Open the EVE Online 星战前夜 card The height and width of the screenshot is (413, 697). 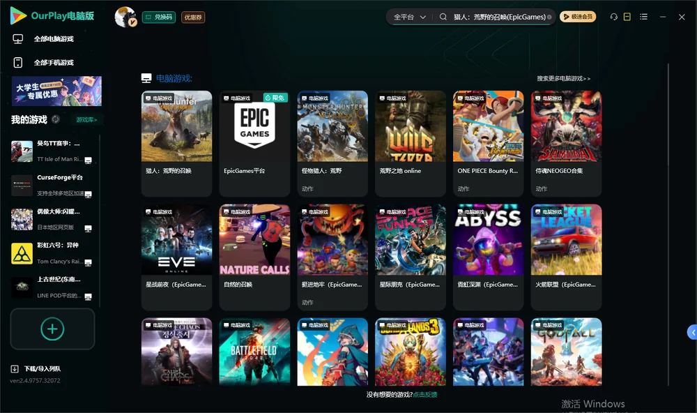pos(176,257)
